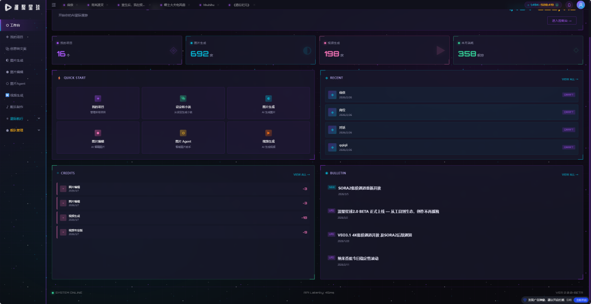Click blue icon on 图片生成 quick start card
This screenshot has width=591, height=304.
(x=268, y=98)
